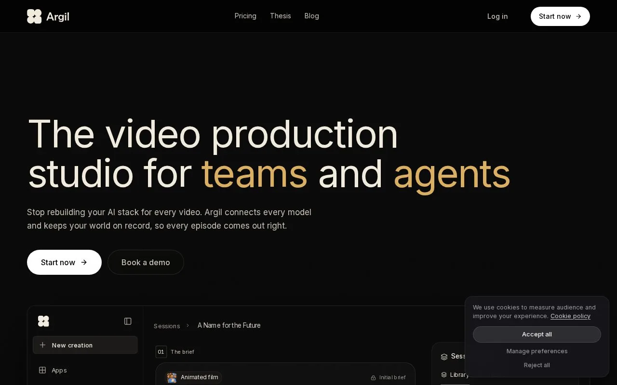This screenshot has width=617, height=385.
Task: Click the 01 step badge
Action: pos(161,352)
